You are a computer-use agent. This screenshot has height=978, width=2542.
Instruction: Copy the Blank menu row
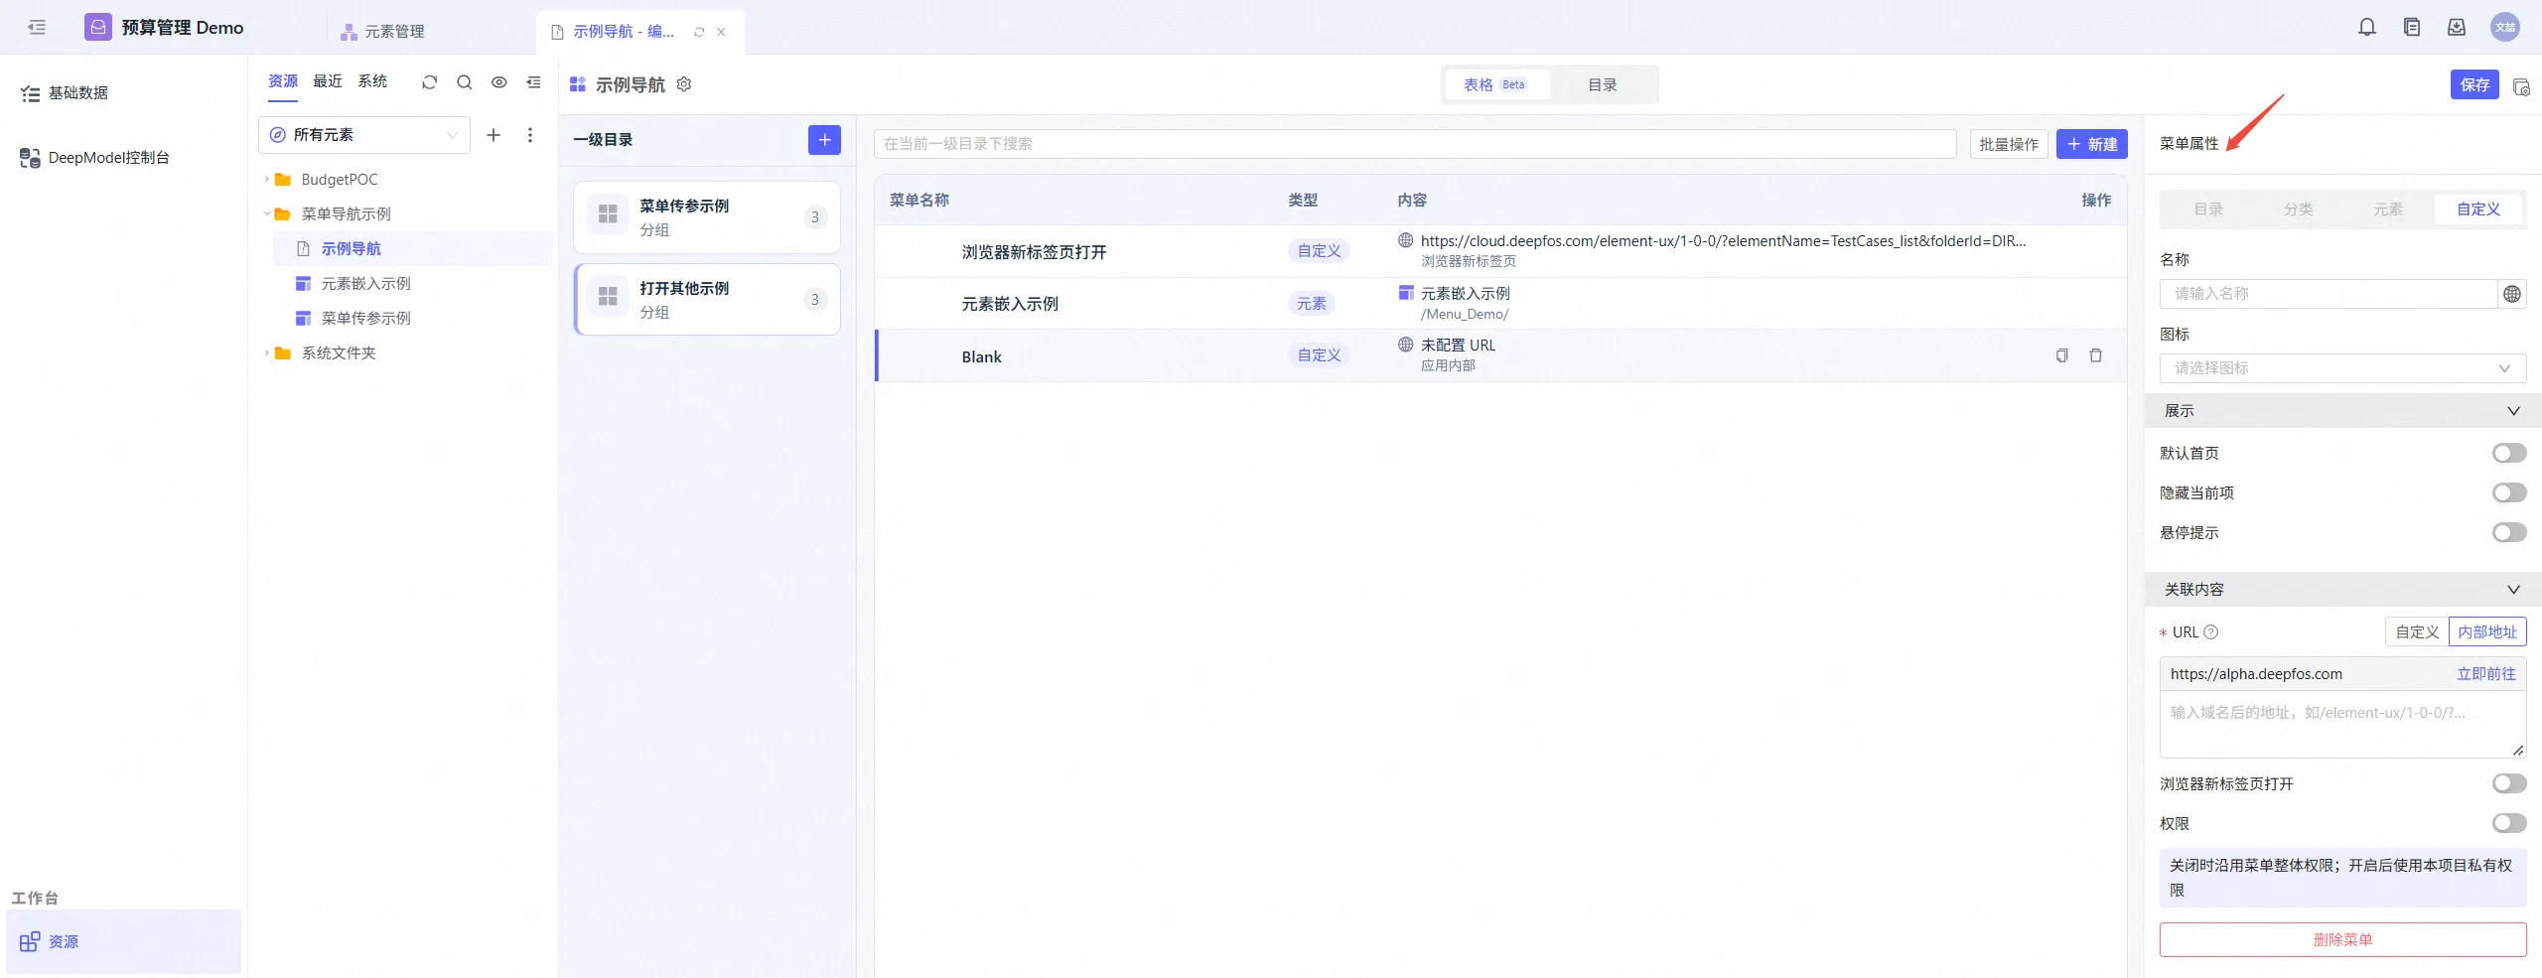(2062, 355)
